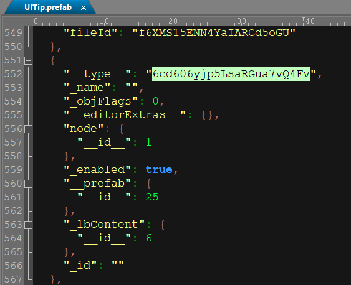Click the column 40 marker on ruler

pos(310,21)
